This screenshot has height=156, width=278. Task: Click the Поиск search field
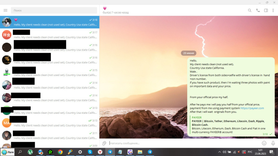54,10
